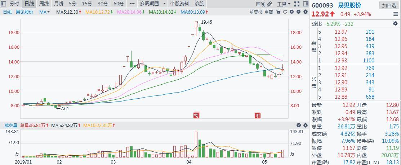This screenshot has width=401, height=165.
Task: Toggle the right quote panel icon
Action: (x=306, y=4)
